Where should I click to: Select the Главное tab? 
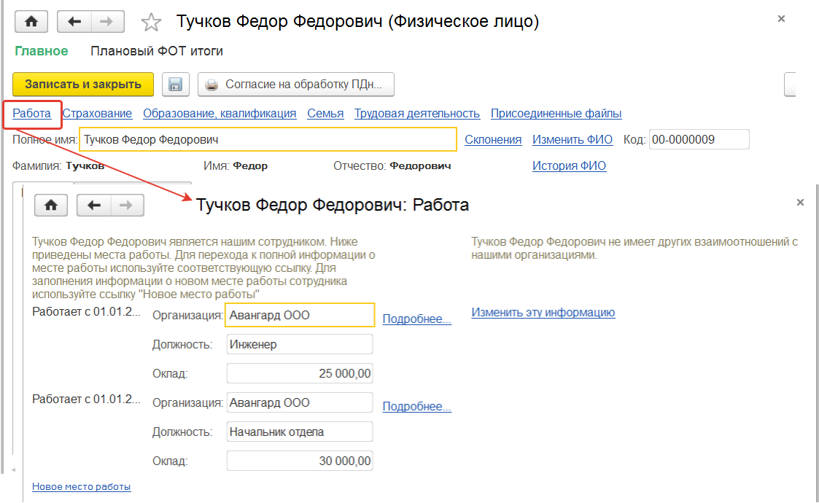(41, 51)
